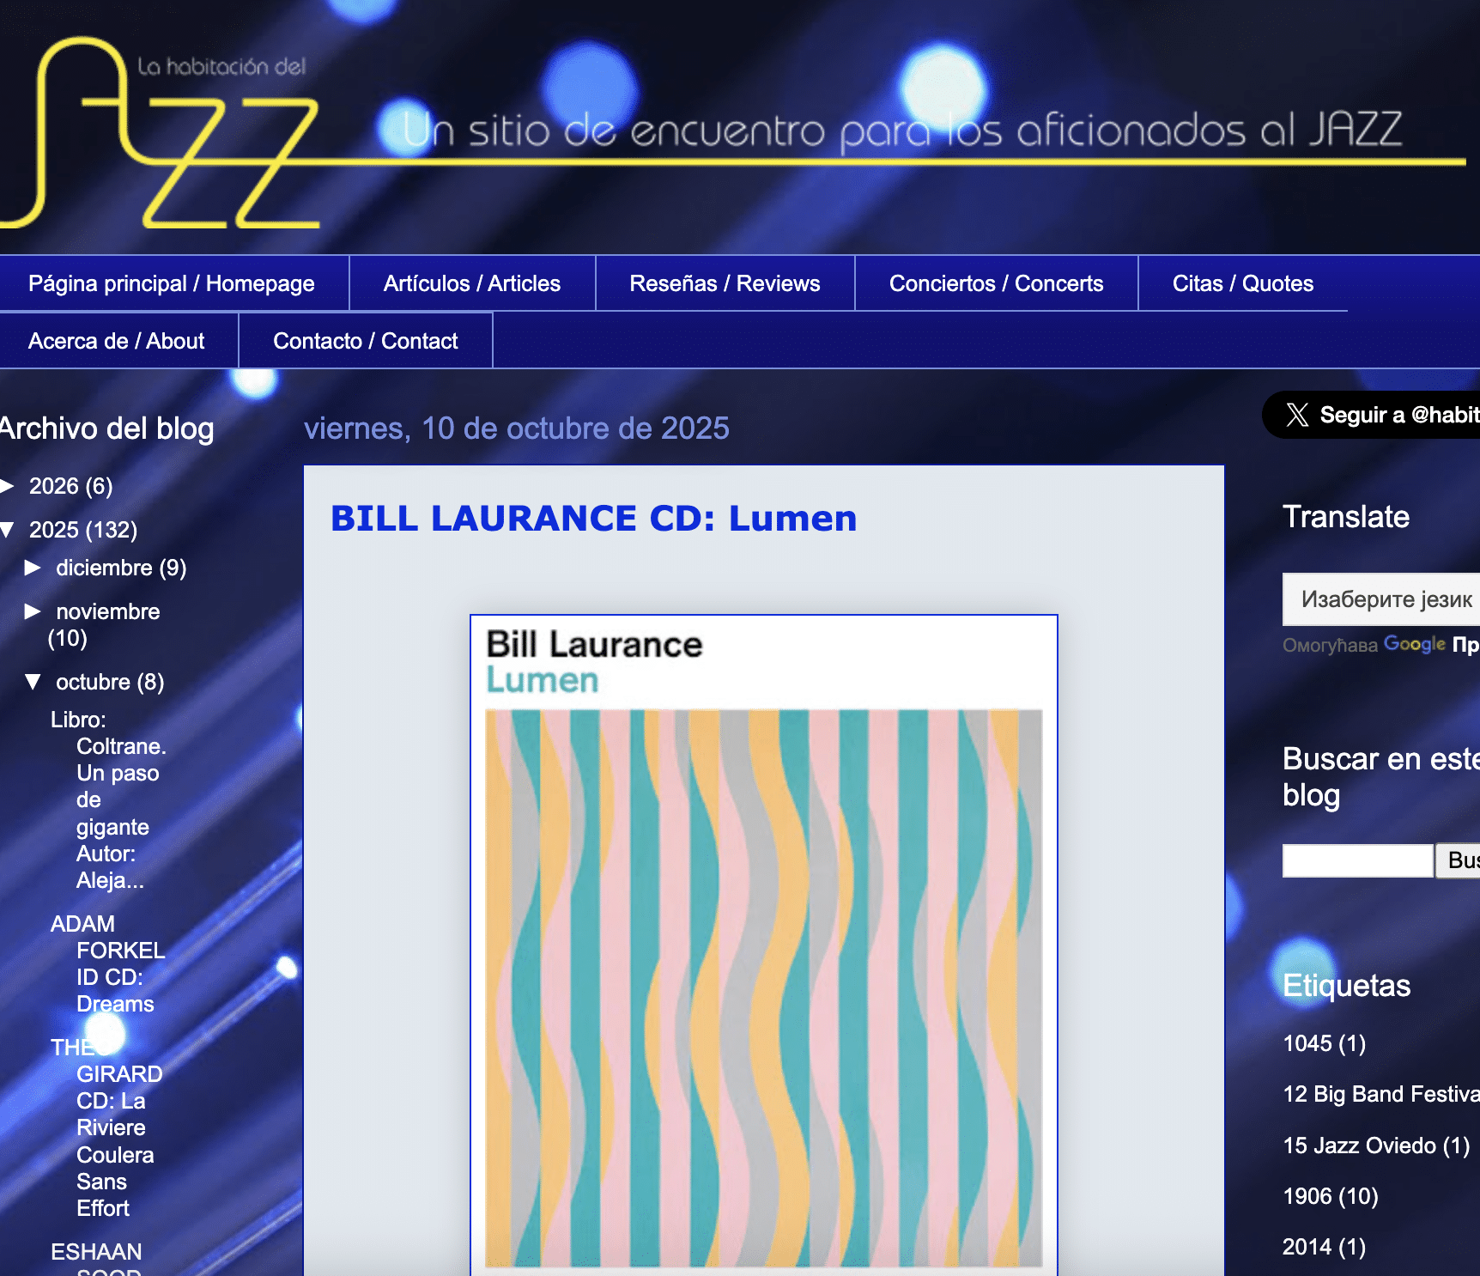Go to Página principal / Homepage
Viewport: 1480px width, 1276px height.
click(x=172, y=283)
